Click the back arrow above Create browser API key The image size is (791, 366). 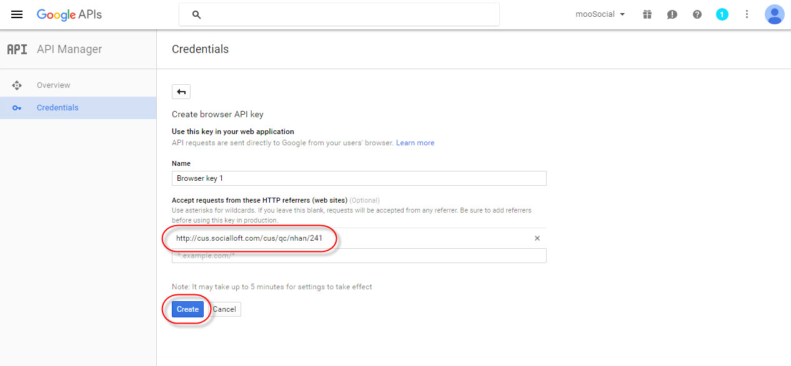(181, 91)
